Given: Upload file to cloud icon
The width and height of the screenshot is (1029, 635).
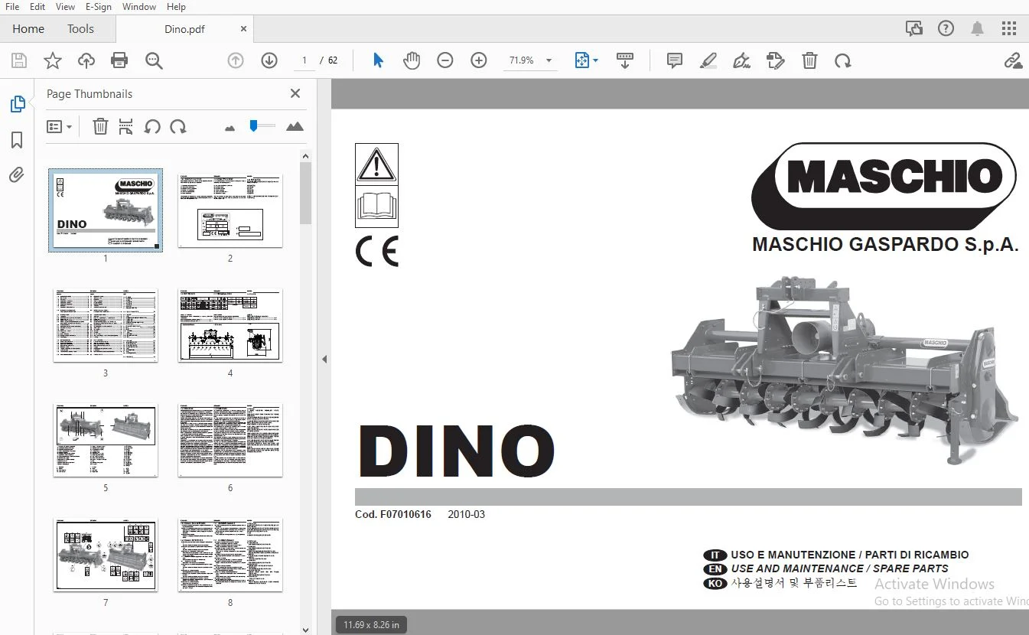Looking at the screenshot, I should point(86,61).
